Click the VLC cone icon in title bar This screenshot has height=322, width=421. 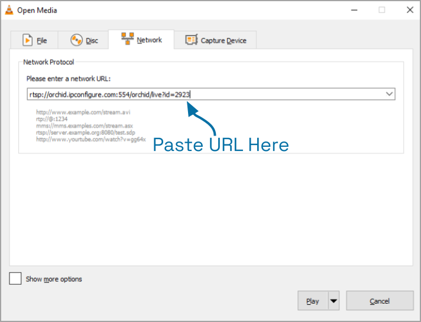(x=9, y=10)
